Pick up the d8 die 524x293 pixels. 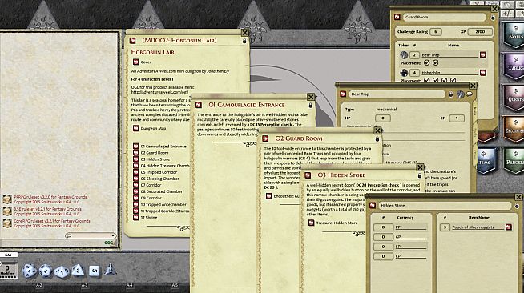[x=78, y=271]
